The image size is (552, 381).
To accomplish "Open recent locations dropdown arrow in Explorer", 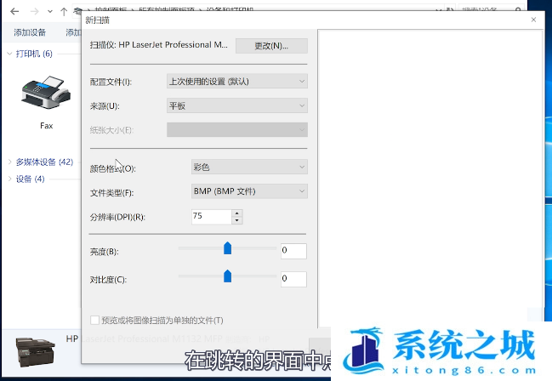I will tap(50, 12).
